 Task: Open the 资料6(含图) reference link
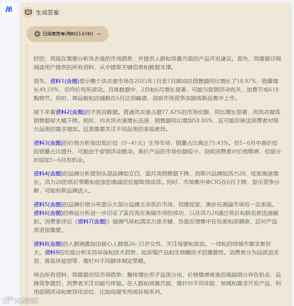click(48, 213)
